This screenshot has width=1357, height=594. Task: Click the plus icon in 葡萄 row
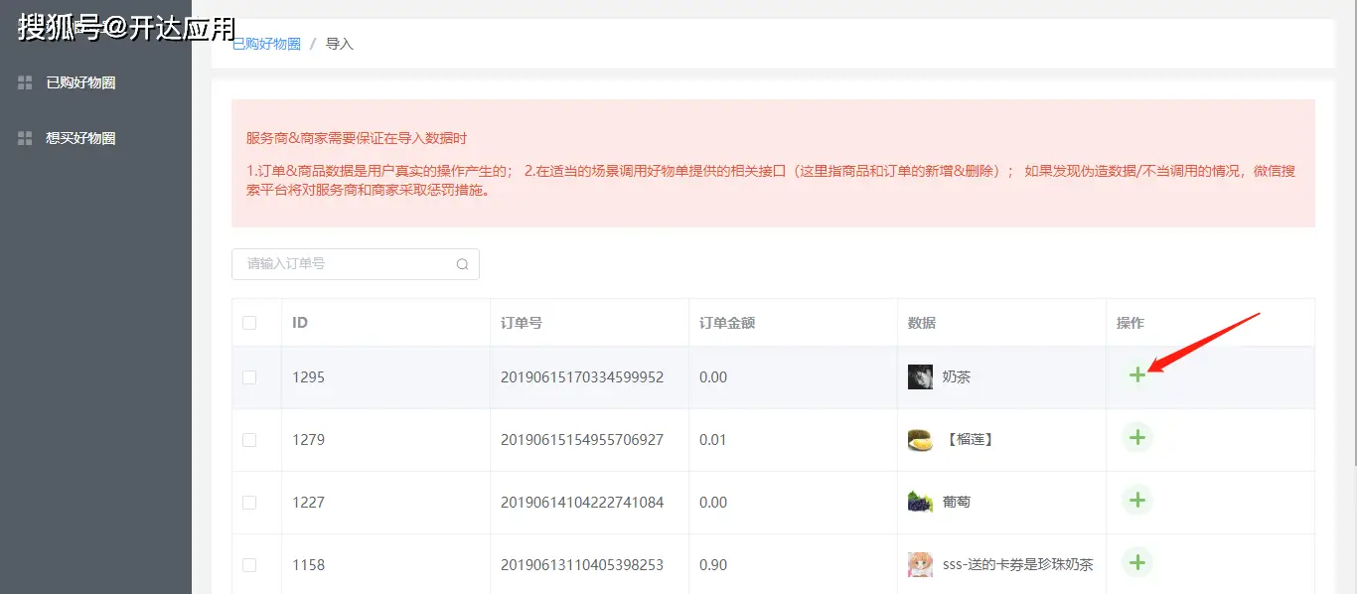[x=1137, y=500]
